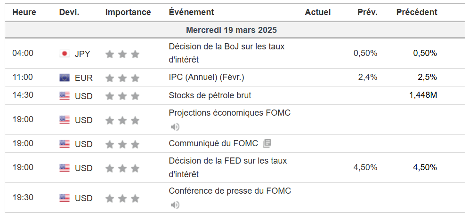Screen dimensions: 469x220
Task: Open the IPC (Annuel) (Févr.) event
Action: tap(206, 77)
